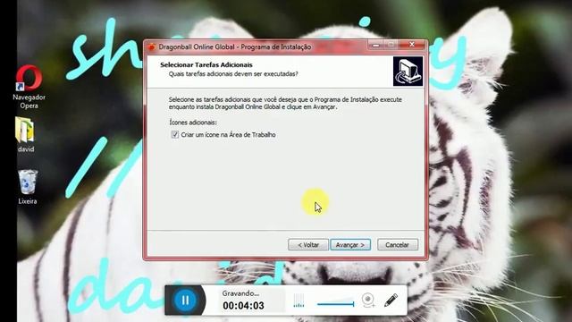
Task: Select the pencil annotation tool in recorder
Action: point(391,301)
